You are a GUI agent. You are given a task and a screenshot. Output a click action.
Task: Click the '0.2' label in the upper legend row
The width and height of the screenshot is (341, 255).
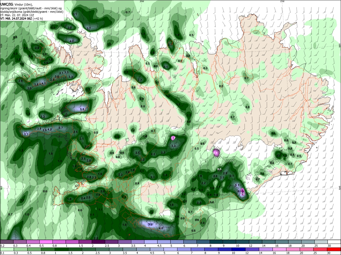pyautogui.click(x=2, y=246)
